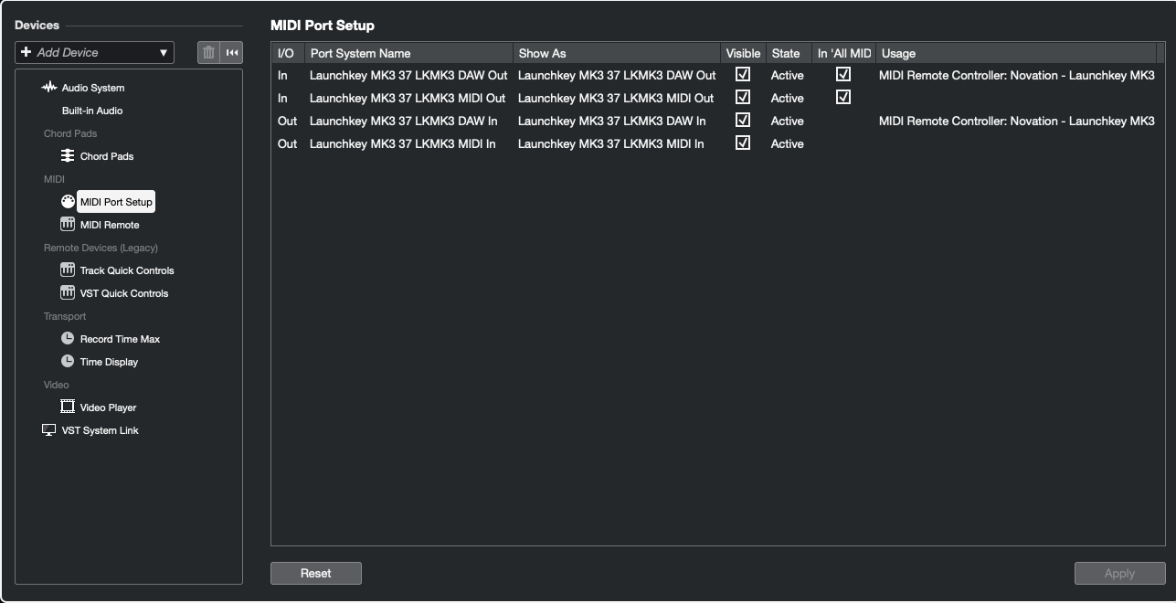1176x603 pixels.
Task: Click the reset-to-start icon beside trash
Action: pyautogui.click(x=232, y=53)
